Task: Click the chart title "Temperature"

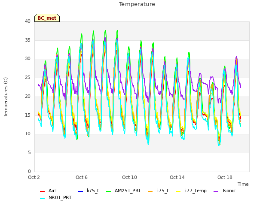Action: 137,4
